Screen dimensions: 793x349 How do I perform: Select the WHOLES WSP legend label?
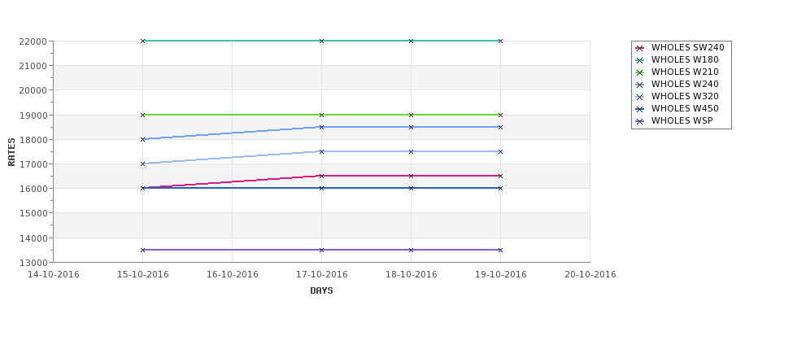click(x=682, y=120)
